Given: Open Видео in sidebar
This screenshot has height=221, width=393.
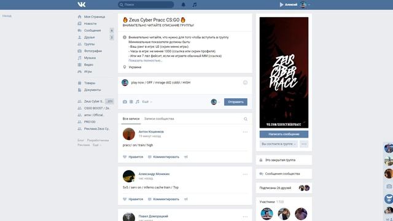Looking at the screenshot, I should pos(88,64).
